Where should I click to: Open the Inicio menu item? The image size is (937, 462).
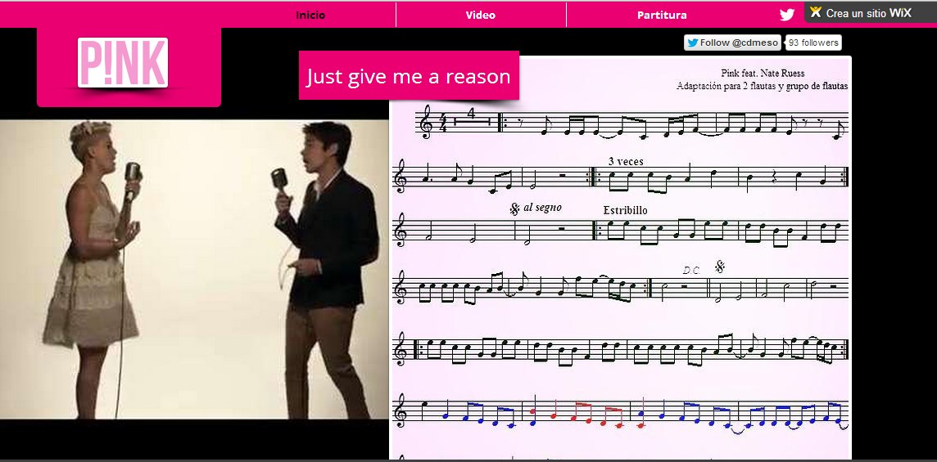pyautogui.click(x=310, y=15)
